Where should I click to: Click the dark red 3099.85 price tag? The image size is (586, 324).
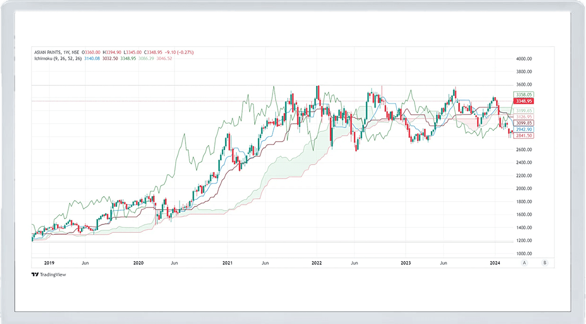pos(524,123)
